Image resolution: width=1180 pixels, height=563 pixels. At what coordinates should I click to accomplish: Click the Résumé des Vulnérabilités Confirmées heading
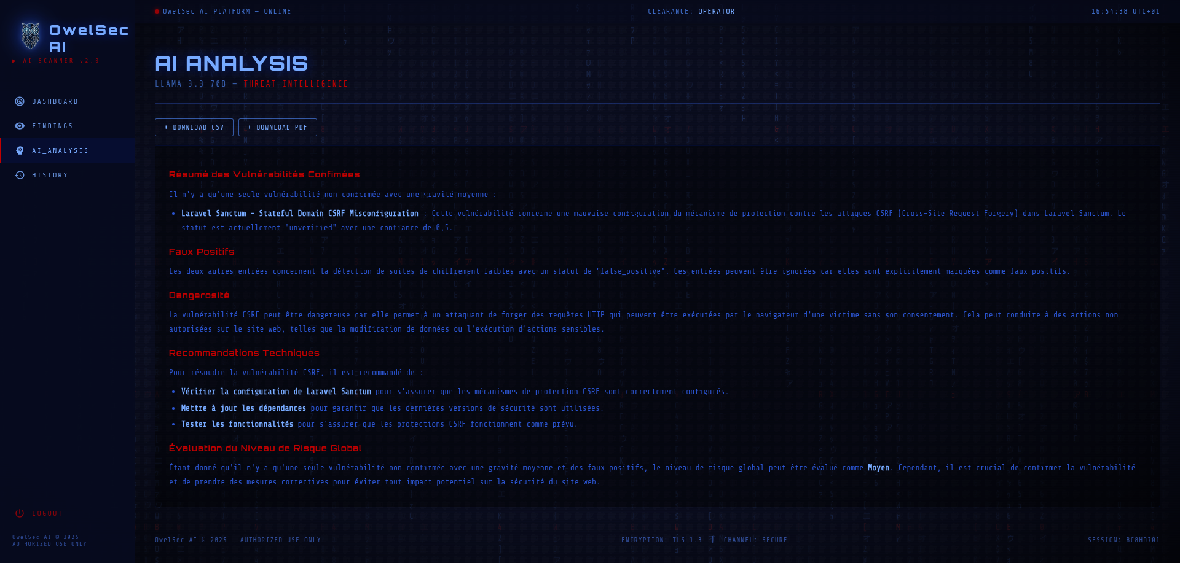[264, 174]
